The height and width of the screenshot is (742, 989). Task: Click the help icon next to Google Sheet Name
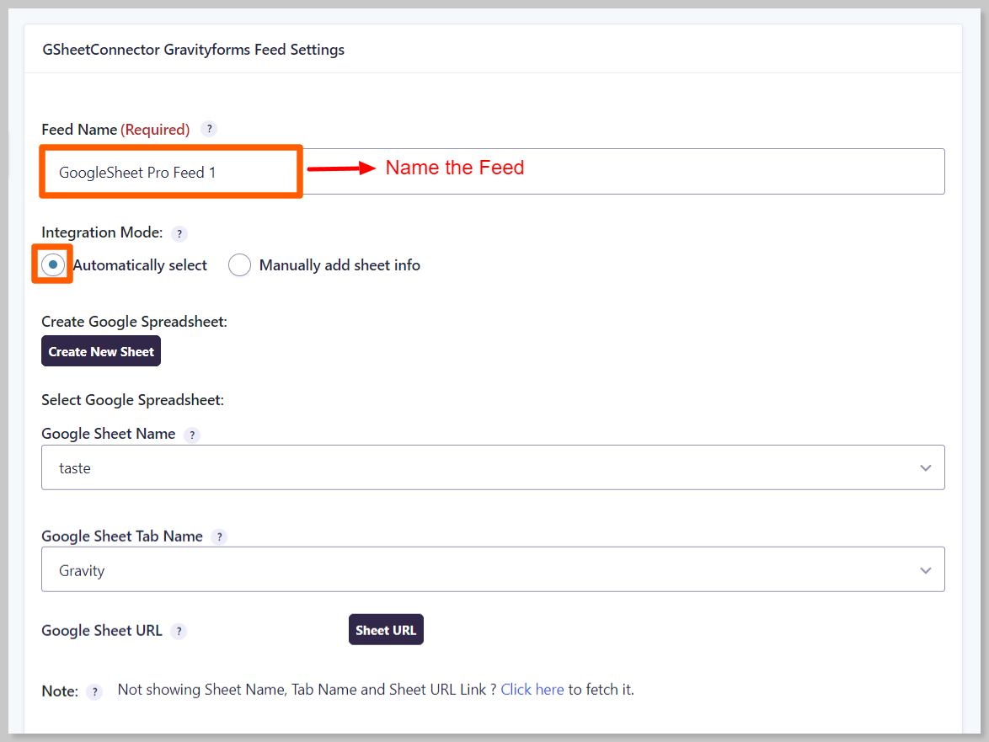(192, 435)
